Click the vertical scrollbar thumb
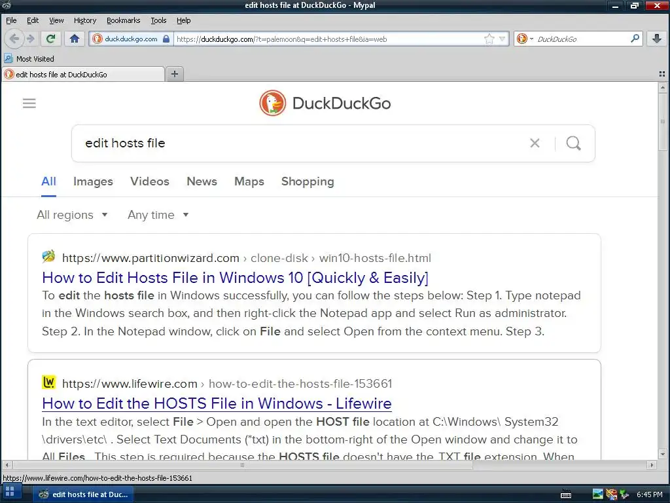Screen dimensions: 670x503 pos(663,122)
